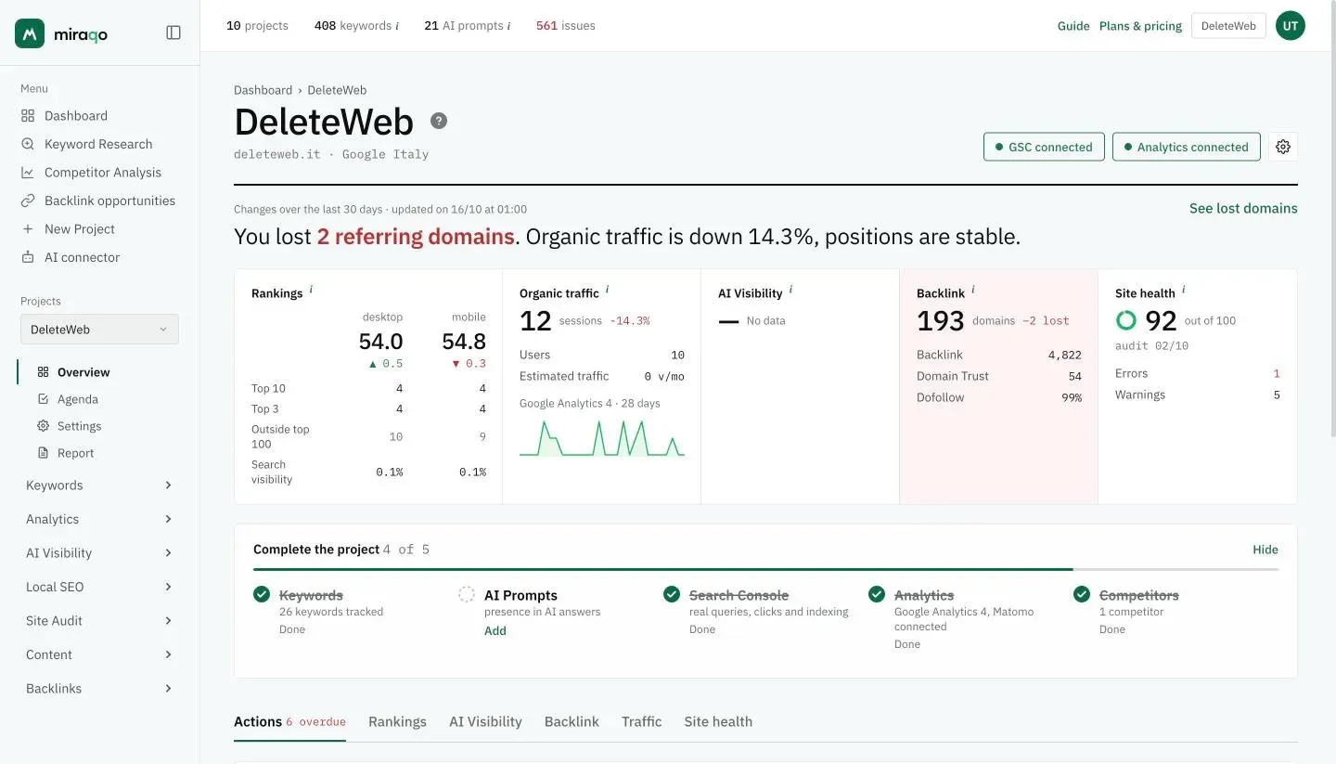Expand the Backlinks section chevron
Screen dimensions: 1336x764
point(168,689)
